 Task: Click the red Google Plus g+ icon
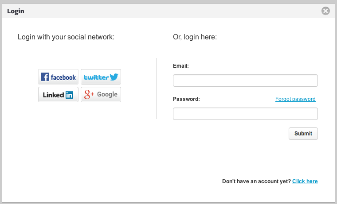[89, 94]
